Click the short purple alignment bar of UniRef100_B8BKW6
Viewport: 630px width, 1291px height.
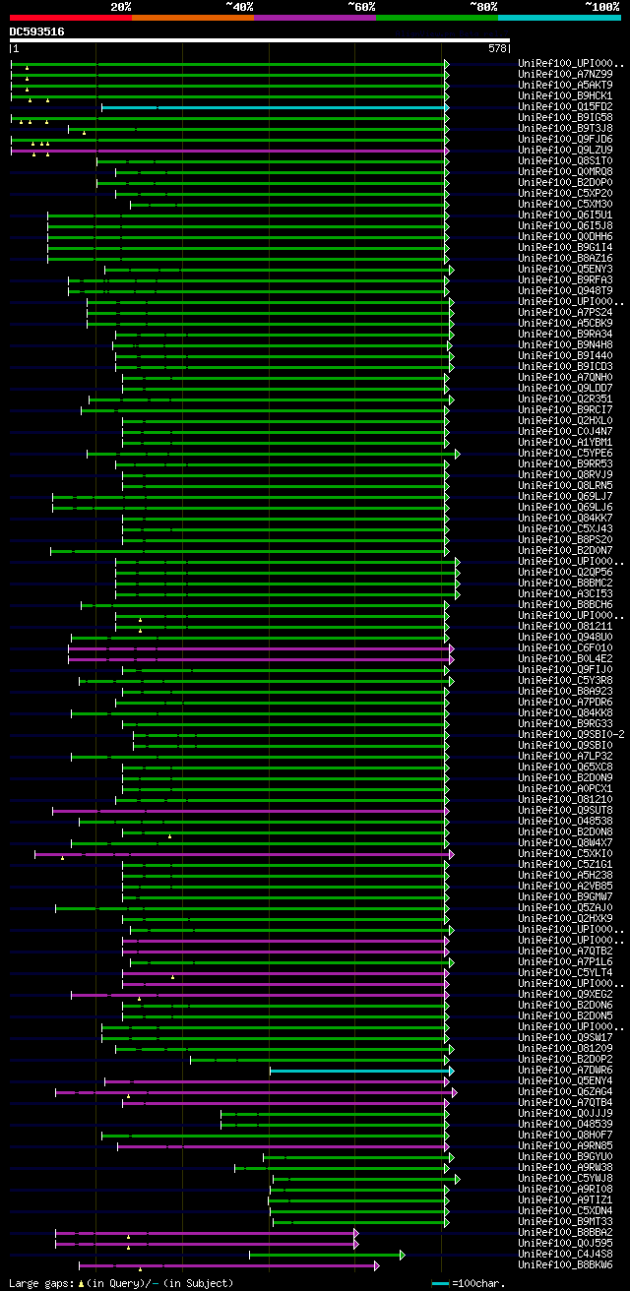click(x=227, y=1265)
